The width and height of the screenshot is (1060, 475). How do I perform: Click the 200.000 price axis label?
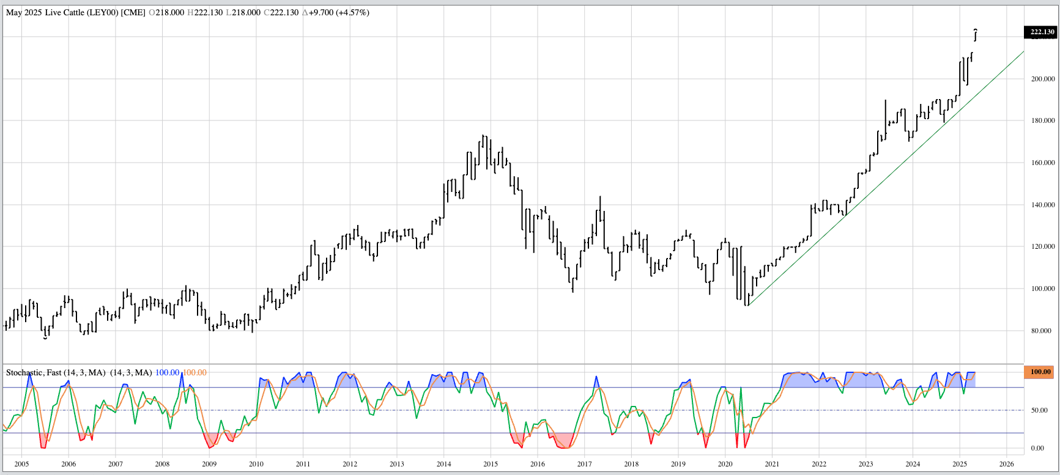pyautogui.click(x=1042, y=79)
